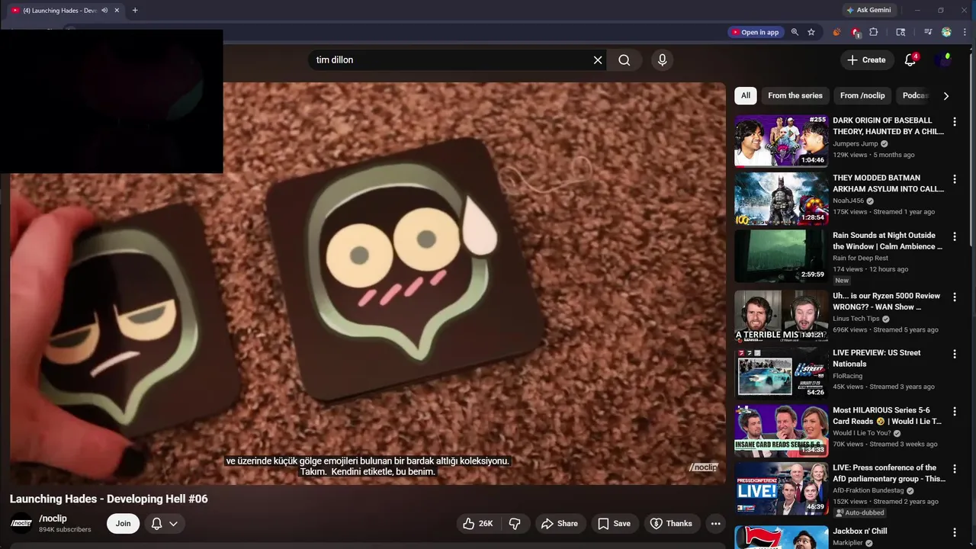Image resolution: width=976 pixels, height=549 pixels.
Task: Open options menu for AfD press conference video
Action: coord(954,469)
